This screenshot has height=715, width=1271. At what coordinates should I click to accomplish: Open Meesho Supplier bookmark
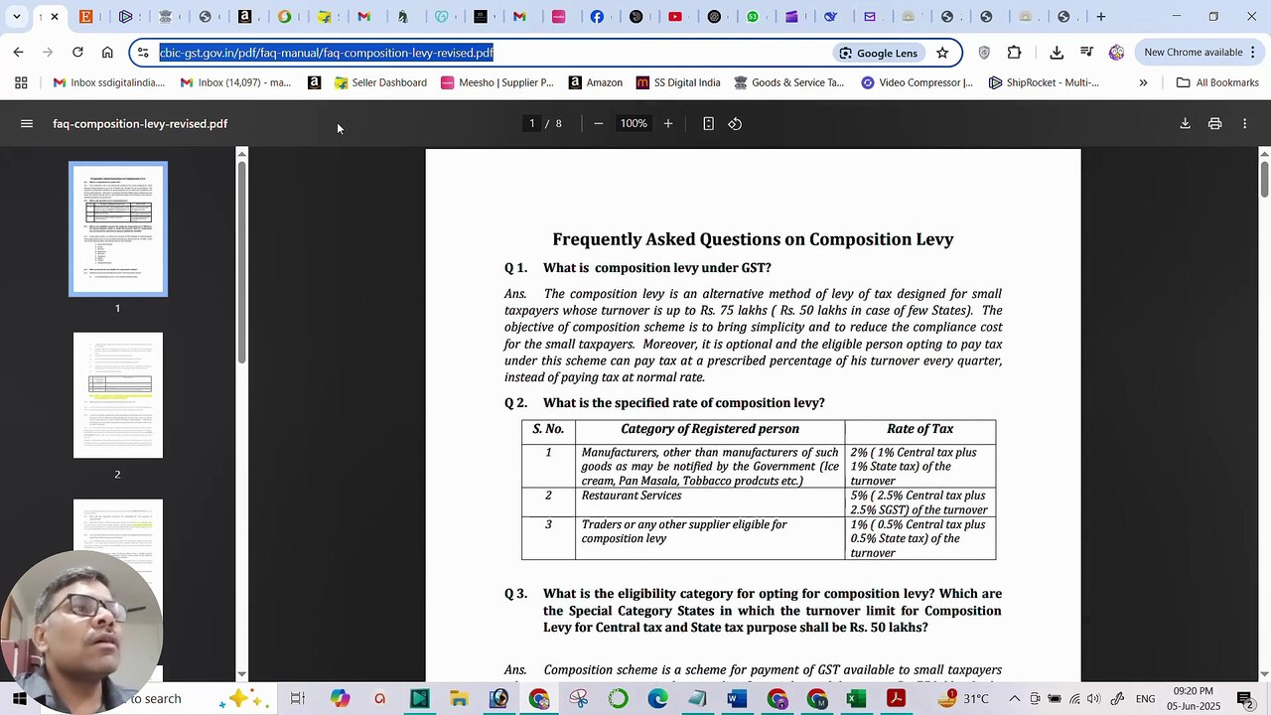click(496, 82)
